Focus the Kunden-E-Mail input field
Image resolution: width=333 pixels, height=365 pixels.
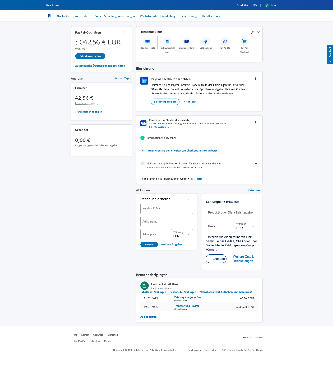click(x=167, y=209)
